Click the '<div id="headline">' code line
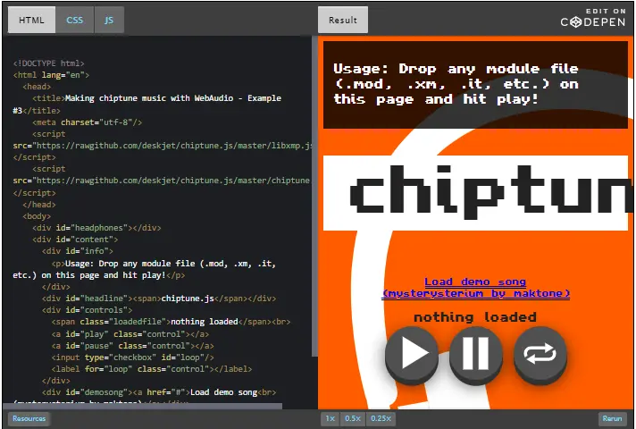Image resolution: width=636 pixels, height=429 pixels. [159, 299]
